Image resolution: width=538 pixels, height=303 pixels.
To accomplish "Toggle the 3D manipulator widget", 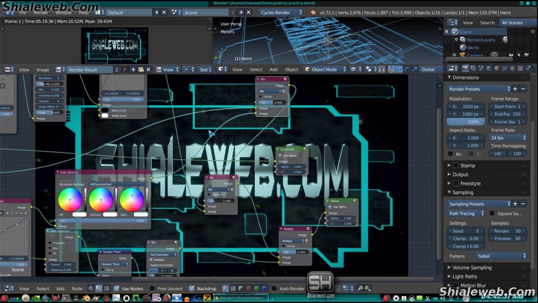I will pyautogui.click(x=391, y=69).
